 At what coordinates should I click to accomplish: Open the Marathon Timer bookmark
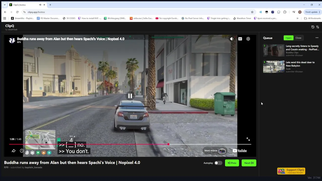(242, 18)
